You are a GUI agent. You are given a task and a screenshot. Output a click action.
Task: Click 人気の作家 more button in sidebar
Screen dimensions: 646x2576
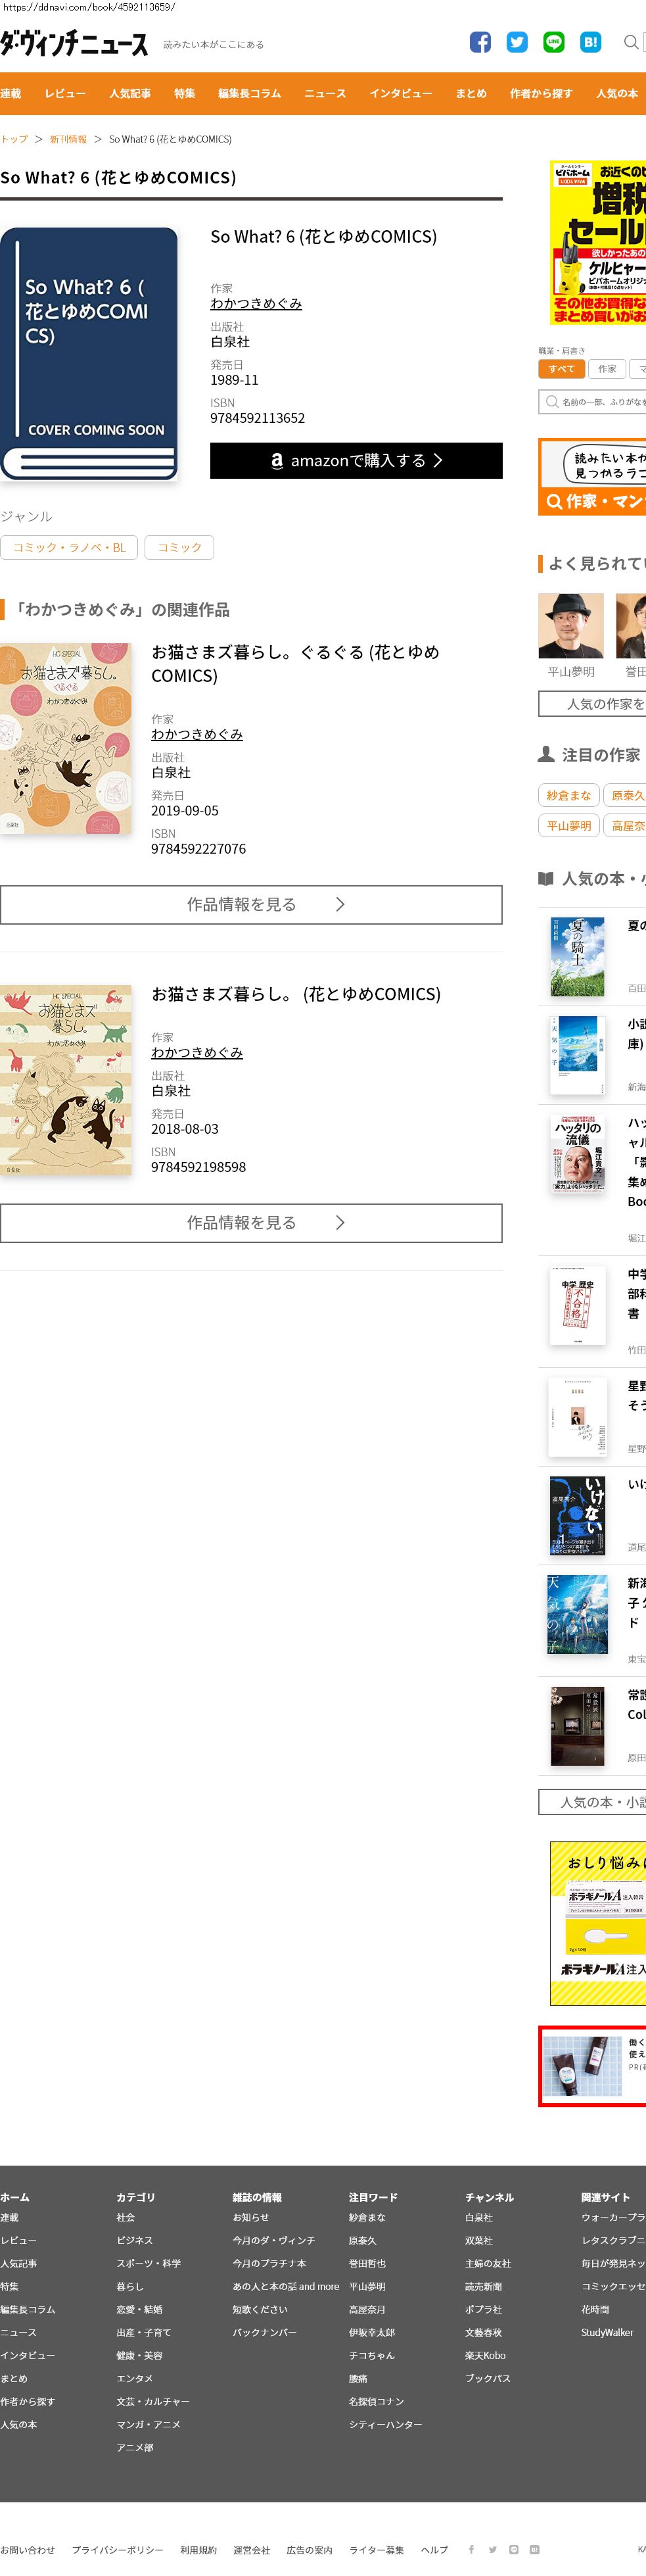[x=593, y=704]
